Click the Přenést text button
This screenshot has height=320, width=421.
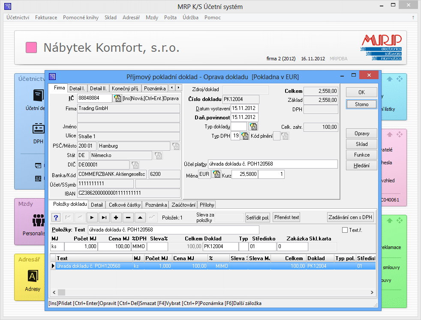[286, 217]
